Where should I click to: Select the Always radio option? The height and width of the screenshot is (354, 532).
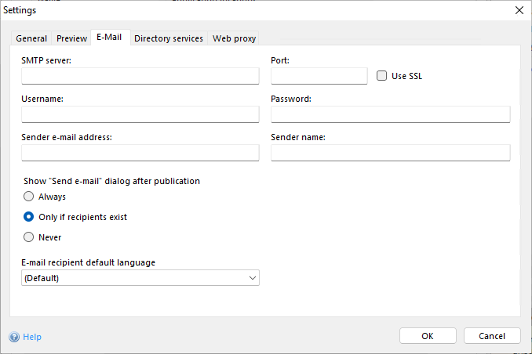click(x=29, y=197)
